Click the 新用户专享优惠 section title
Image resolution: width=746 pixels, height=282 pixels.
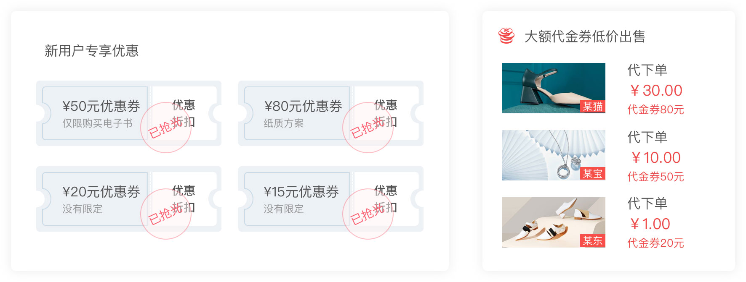click(x=92, y=51)
